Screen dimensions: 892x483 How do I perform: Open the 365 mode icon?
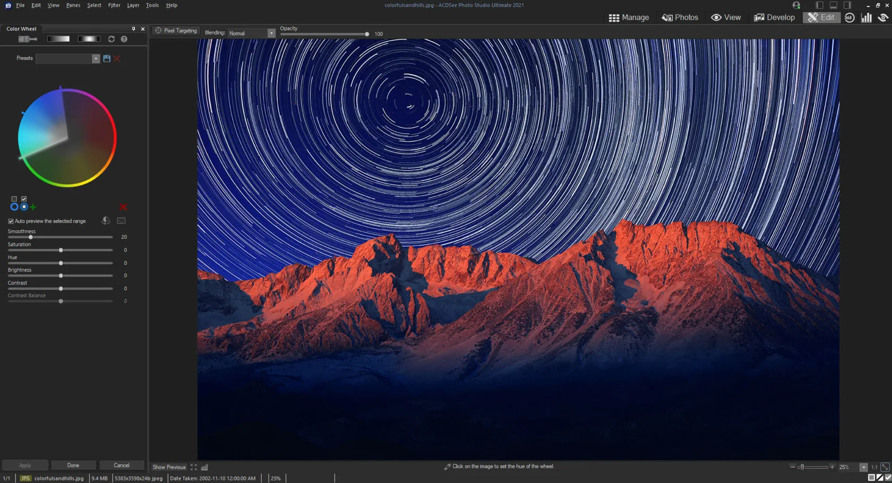[850, 18]
